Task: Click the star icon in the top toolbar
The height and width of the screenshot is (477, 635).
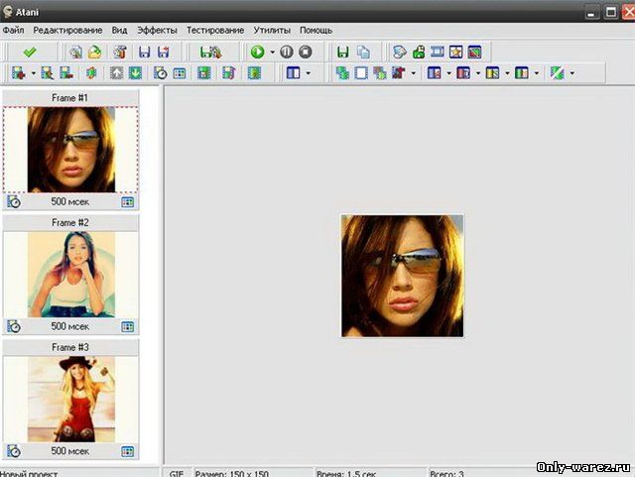Action: coord(455,52)
